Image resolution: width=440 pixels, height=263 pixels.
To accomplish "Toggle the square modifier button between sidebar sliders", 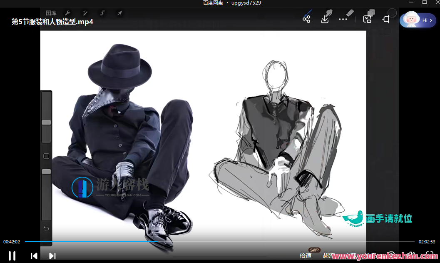I will [x=46, y=156].
